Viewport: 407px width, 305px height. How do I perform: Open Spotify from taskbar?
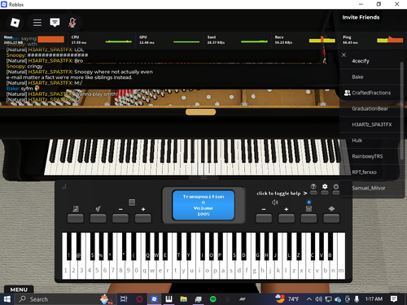tap(213, 299)
